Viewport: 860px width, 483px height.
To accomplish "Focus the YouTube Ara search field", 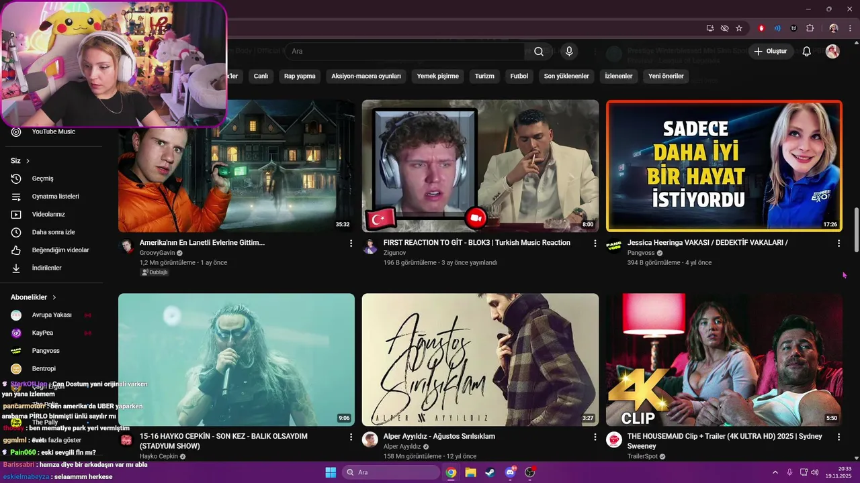I will [405, 52].
